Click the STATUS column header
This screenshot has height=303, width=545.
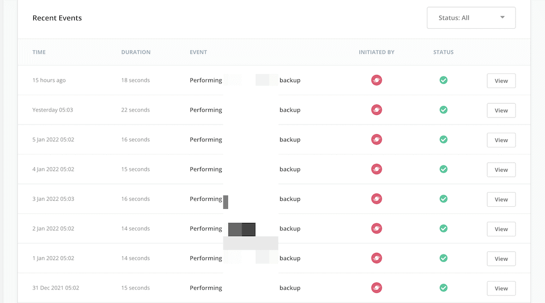point(443,52)
